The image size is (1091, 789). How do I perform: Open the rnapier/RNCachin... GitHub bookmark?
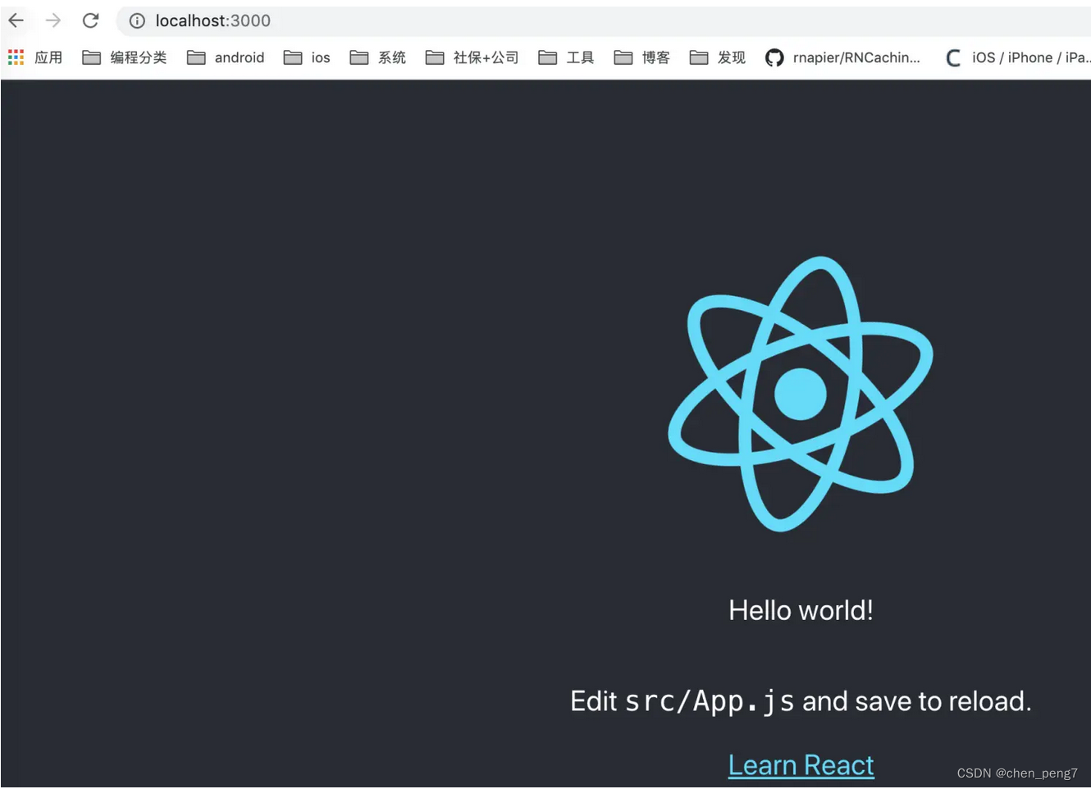click(842, 57)
